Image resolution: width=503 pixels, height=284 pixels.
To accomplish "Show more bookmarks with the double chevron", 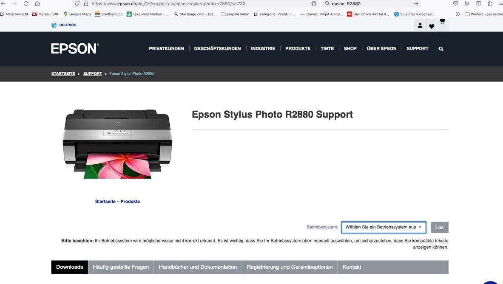I will [x=458, y=14].
